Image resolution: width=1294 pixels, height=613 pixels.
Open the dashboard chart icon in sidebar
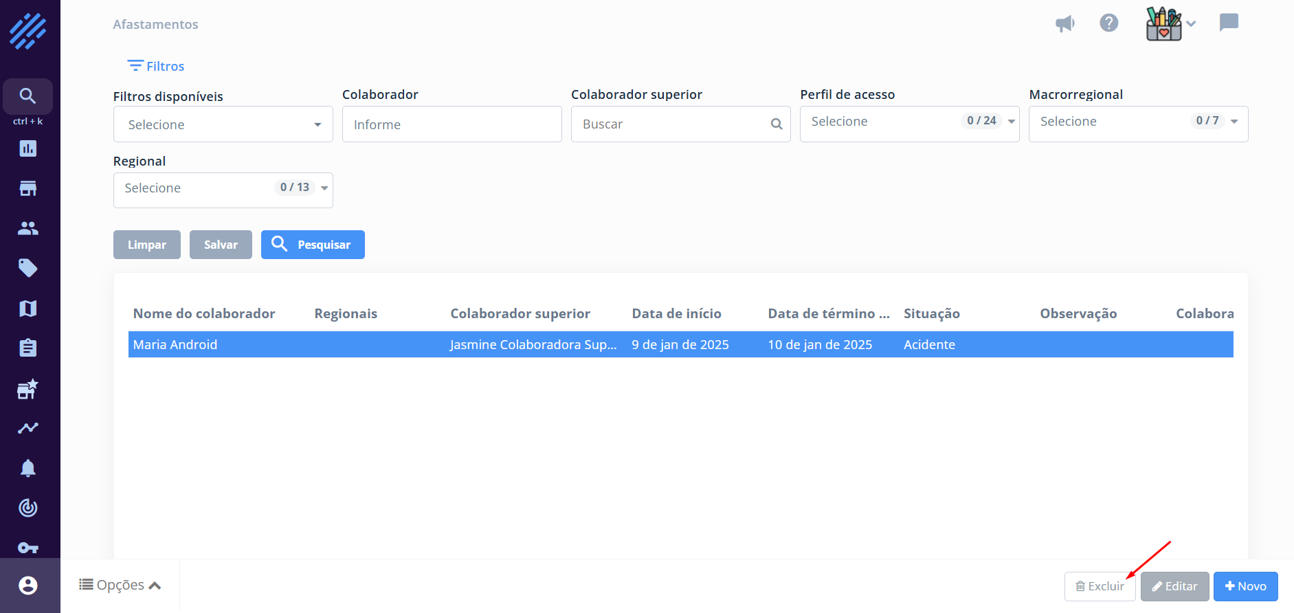point(28,148)
